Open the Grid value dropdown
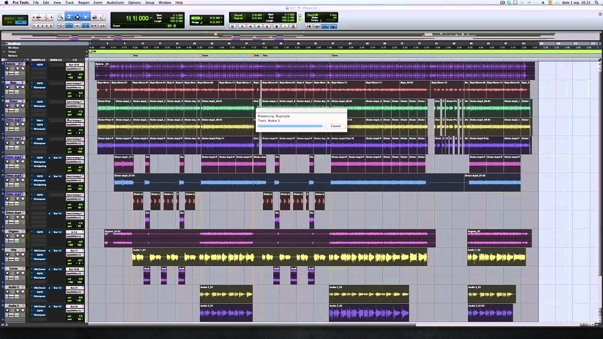The width and height of the screenshot is (603, 339). (x=221, y=18)
